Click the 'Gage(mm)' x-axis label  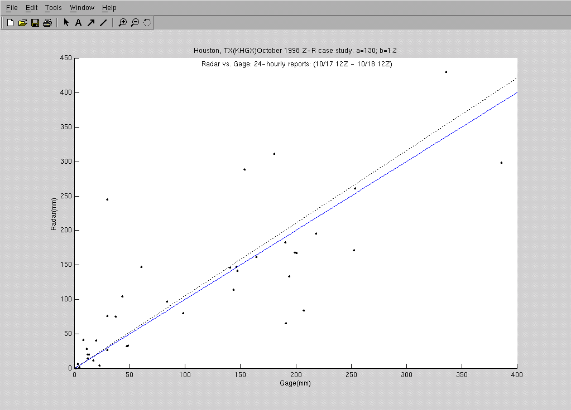click(295, 383)
